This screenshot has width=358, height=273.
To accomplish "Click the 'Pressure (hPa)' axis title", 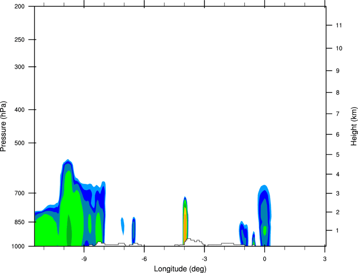I will click(3, 126).
